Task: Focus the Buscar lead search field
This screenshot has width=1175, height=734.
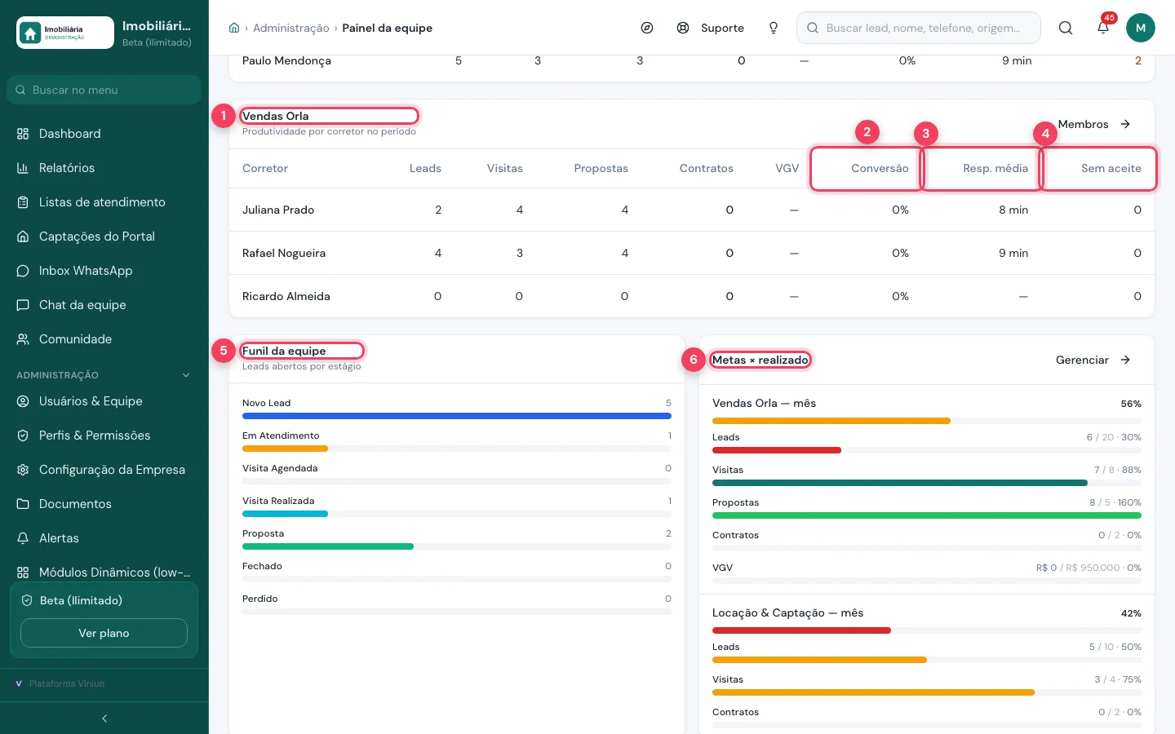Action: click(x=919, y=28)
